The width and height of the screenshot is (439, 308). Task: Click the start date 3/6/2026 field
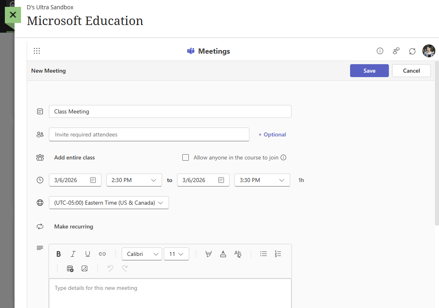(75, 180)
